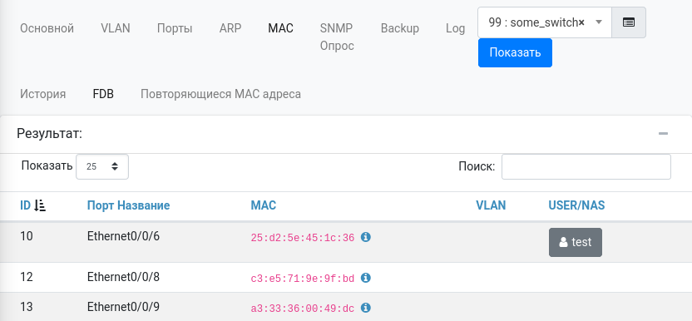Open the Backup tab
The height and width of the screenshot is (321, 692).
tap(400, 28)
